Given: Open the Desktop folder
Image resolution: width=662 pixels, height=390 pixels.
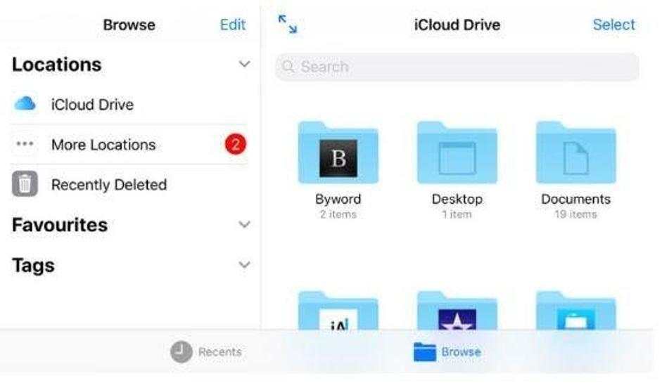Looking at the screenshot, I should [x=457, y=152].
